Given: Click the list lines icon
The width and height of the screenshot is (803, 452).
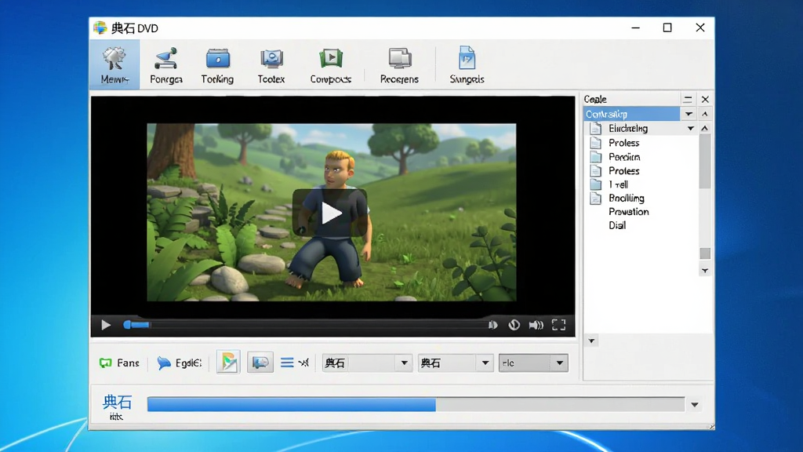Looking at the screenshot, I should (287, 363).
